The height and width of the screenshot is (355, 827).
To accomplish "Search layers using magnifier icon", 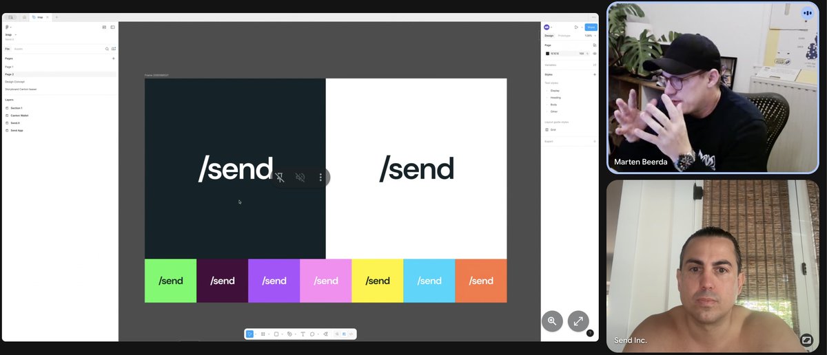I will click(x=107, y=49).
